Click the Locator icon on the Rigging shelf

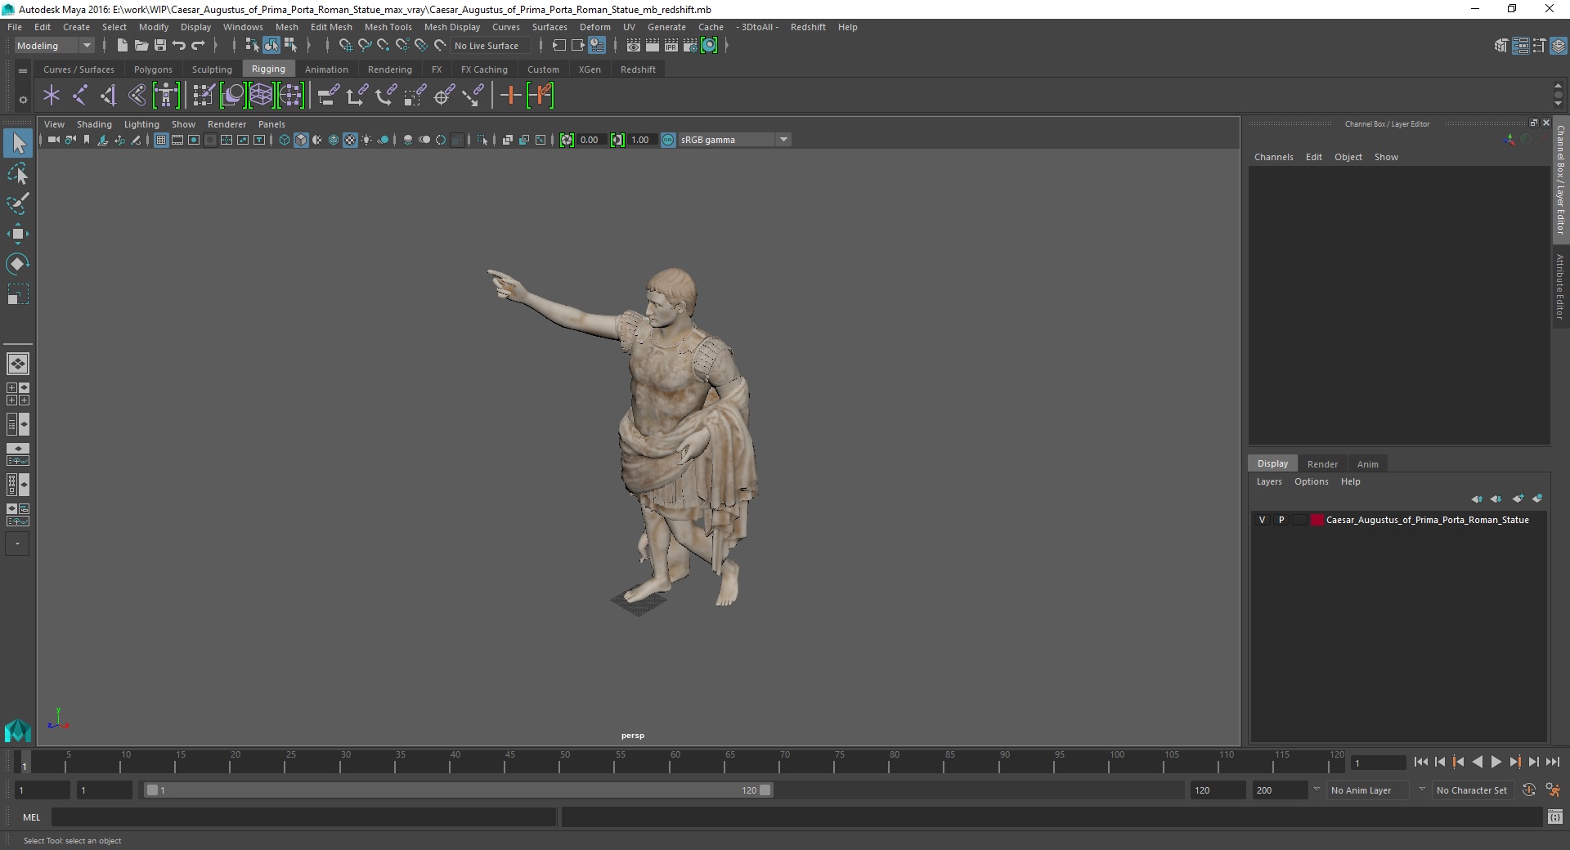click(52, 96)
